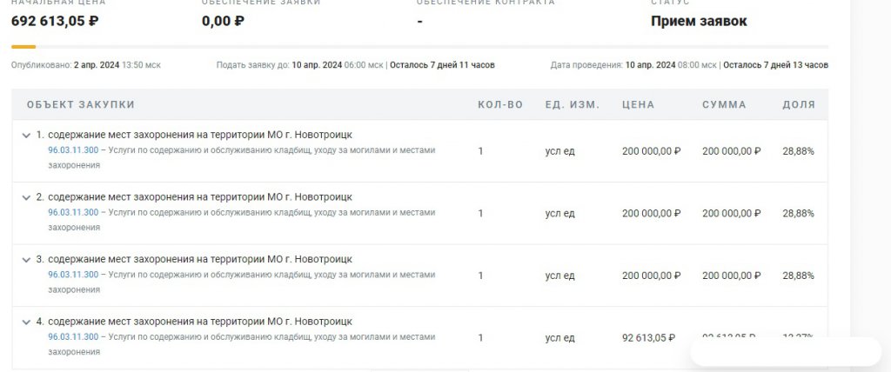Screen dimensions: 891x372
Task: Expand the fourth procurement item row chevron
Action: click(x=26, y=322)
